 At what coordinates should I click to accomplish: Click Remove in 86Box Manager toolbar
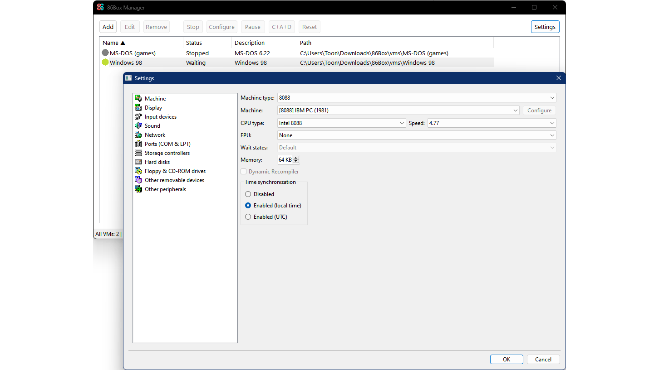pyautogui.click(x=157, y=27)
